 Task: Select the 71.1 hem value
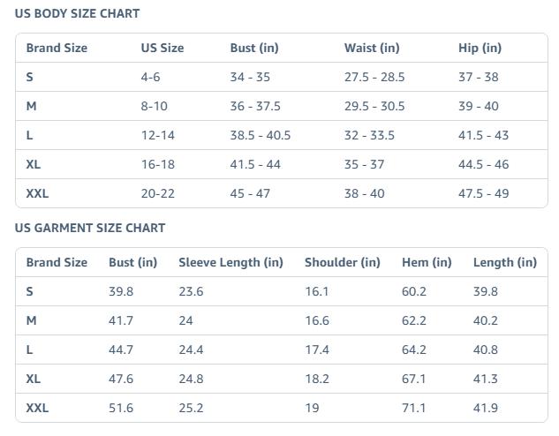(x=414, y=408)
